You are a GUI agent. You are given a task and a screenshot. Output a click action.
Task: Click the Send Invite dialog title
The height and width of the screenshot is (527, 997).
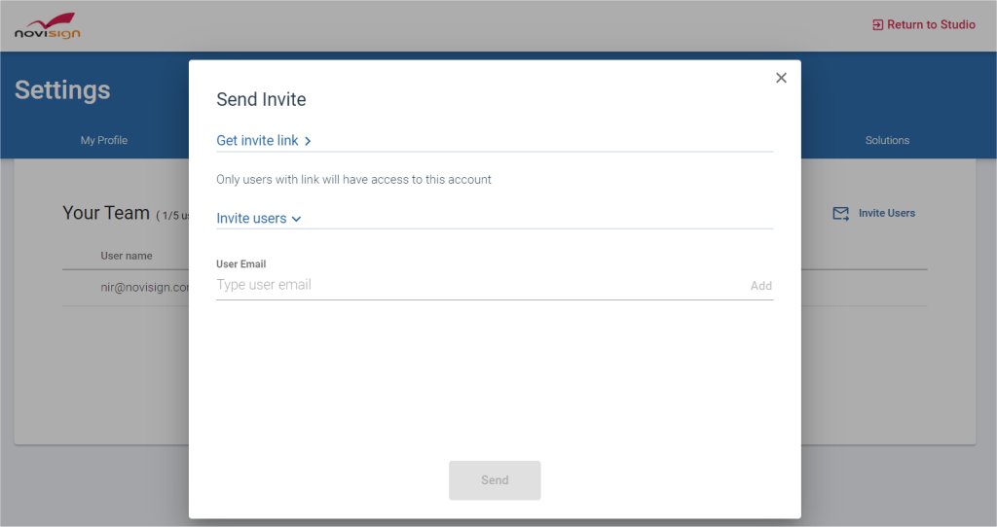[261, 99]
